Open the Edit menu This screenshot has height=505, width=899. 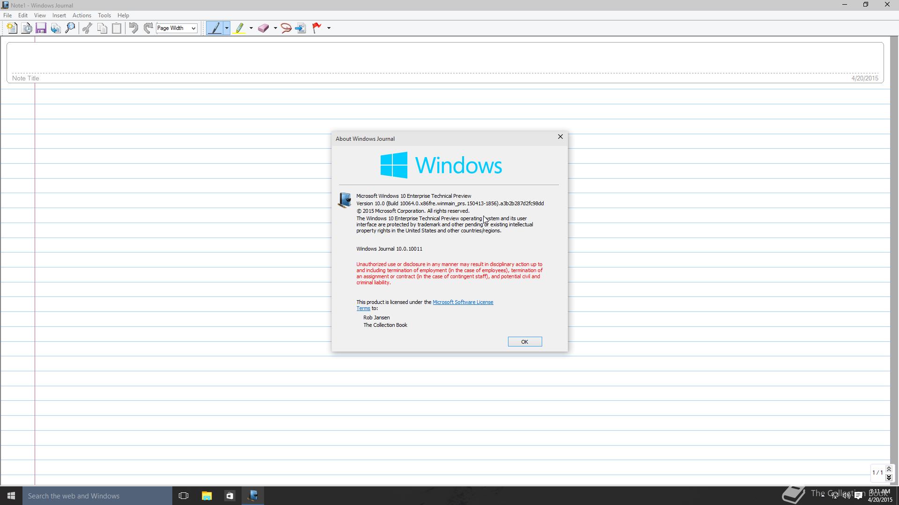tap(22, 15)
